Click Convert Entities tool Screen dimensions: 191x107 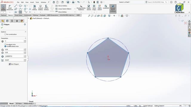click(41, 8)
